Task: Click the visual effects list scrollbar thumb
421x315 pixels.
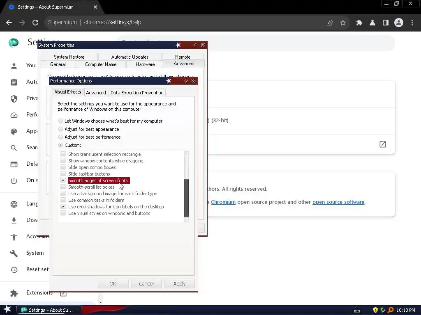Action: 186,198
